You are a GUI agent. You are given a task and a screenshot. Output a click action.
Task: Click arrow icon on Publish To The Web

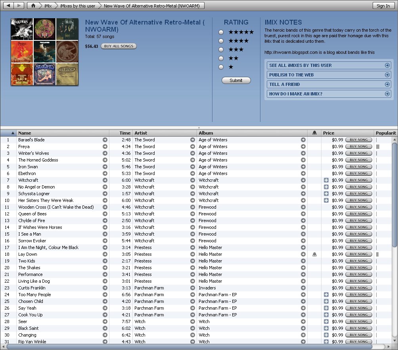[x=387, y=75]
